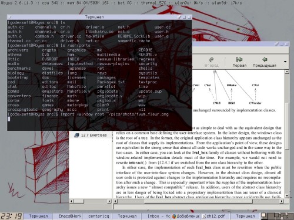Switch to the Emacs@Work taskbar window

pos(70,216)
